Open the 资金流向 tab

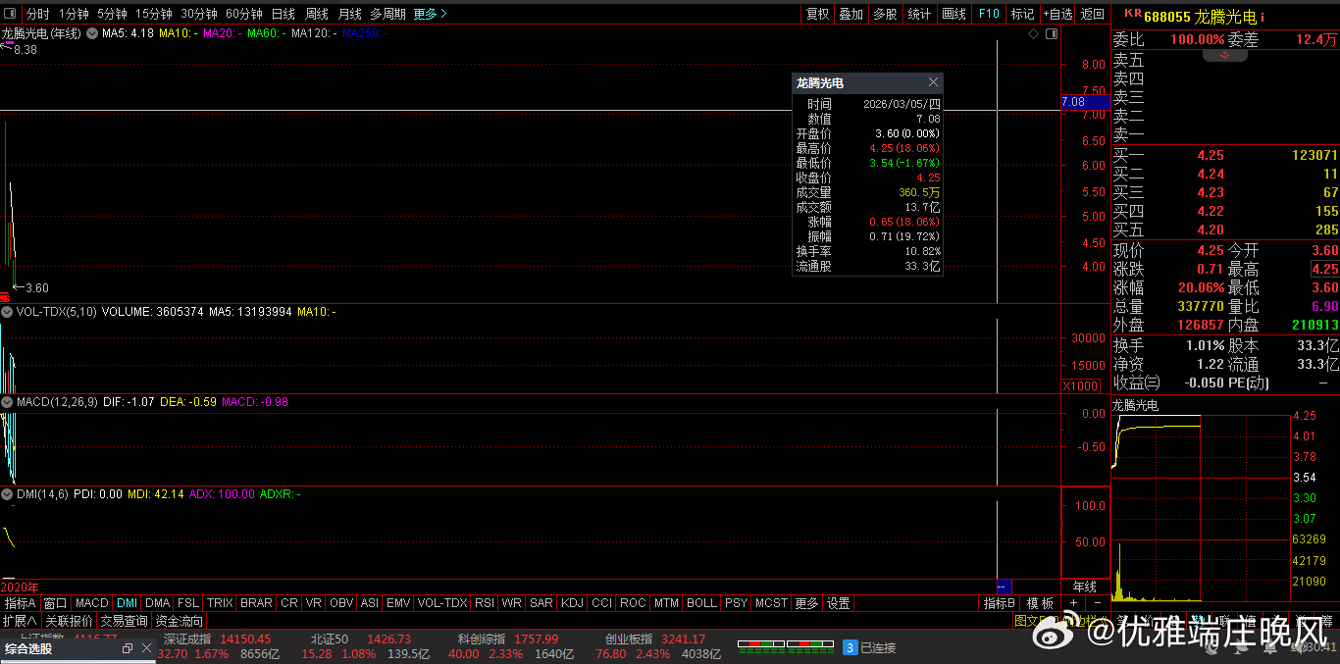click(x=180, y=621)
